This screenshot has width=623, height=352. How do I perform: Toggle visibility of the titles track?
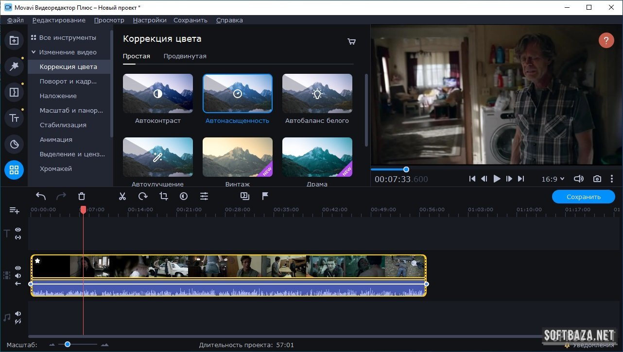[18, 230]
